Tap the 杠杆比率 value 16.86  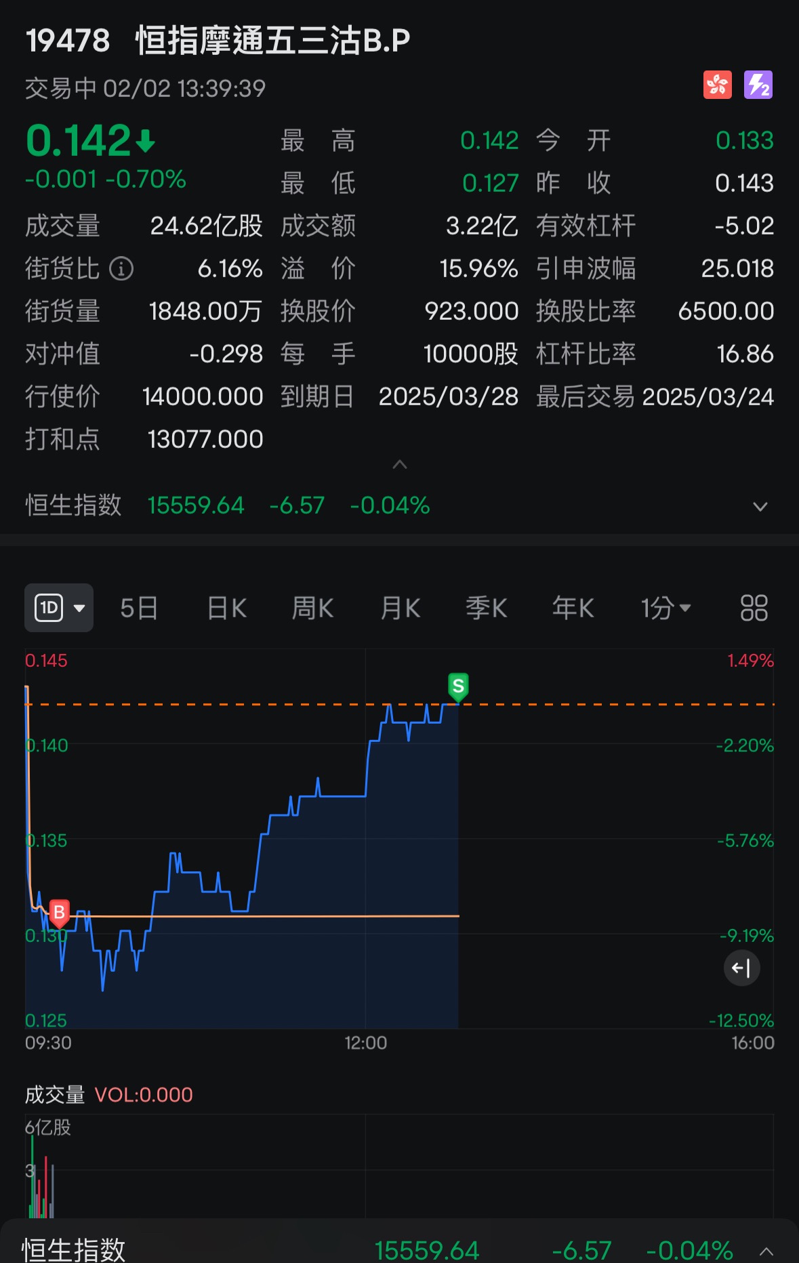(745, 354)
